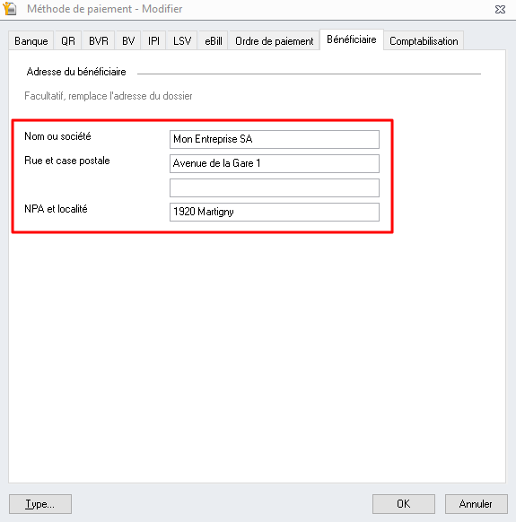Screen dimensions: 516x522
Task: Open the IPI tab
Action: [153, 41]
